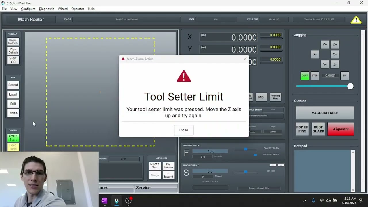Switch toolpath to View ISO
The width and height of the screenshot is (368, 207).
click(x=13, y=60)
